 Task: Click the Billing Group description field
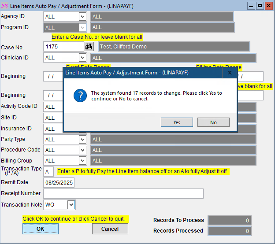pos(173,161)
